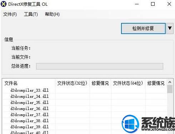Close the DirectX repair tool window
175x134 pixels.
point(169,4)
